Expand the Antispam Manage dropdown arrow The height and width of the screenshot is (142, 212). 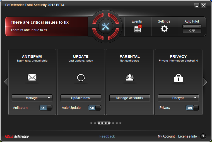point(49,98)
